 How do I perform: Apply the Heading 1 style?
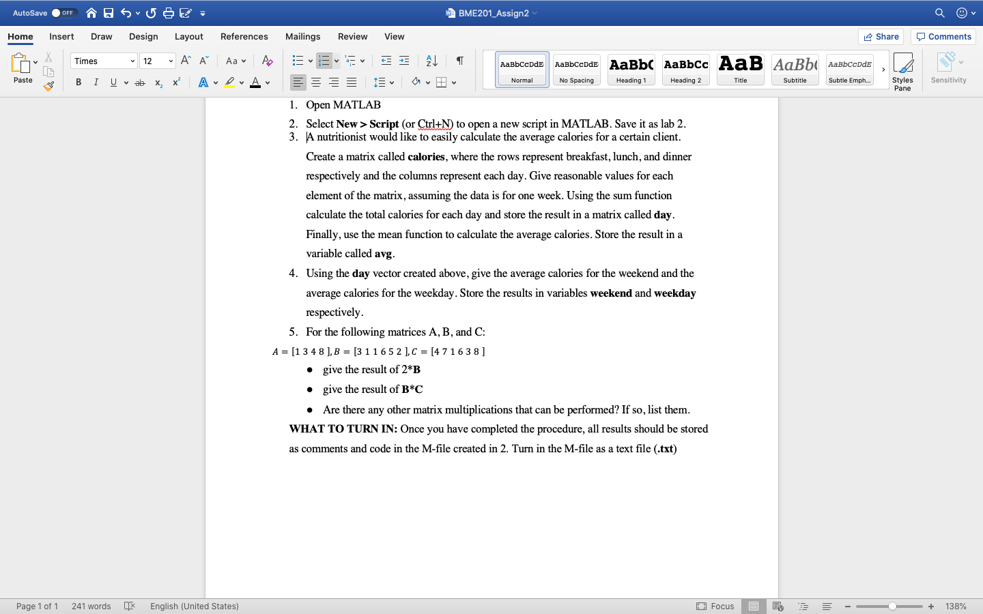pyautogui.click(x=630, y=69)
